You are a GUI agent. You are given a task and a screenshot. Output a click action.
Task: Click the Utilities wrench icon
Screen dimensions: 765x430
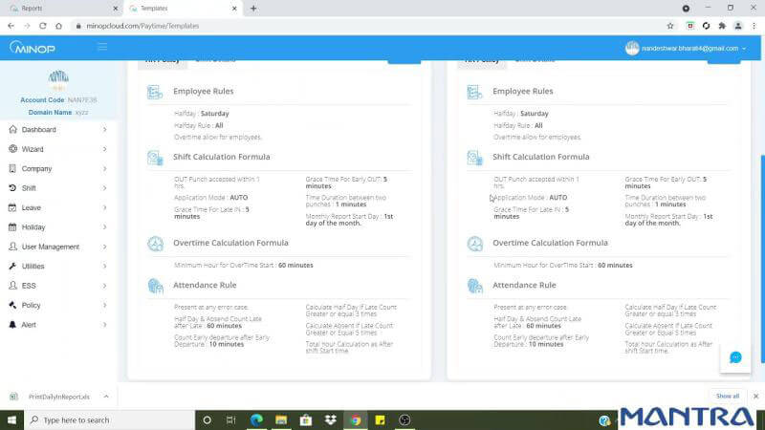click(12, 267)
